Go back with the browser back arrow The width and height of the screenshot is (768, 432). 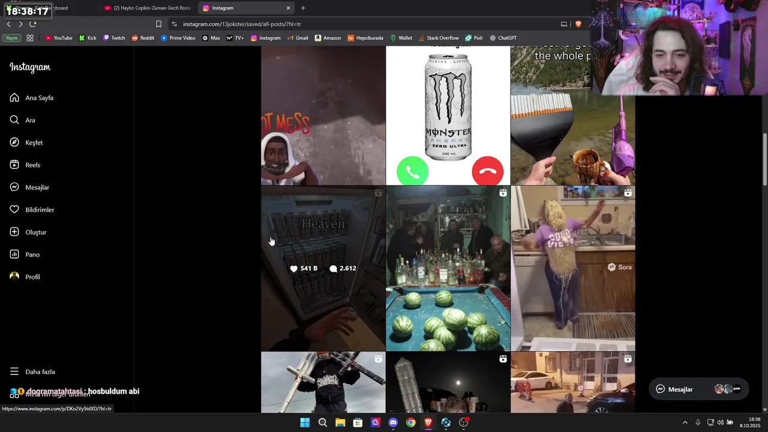(x=8, y=24)
